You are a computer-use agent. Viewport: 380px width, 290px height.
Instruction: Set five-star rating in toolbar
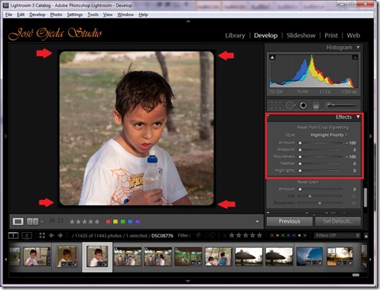pyautogui.click(x=97, y=221)
